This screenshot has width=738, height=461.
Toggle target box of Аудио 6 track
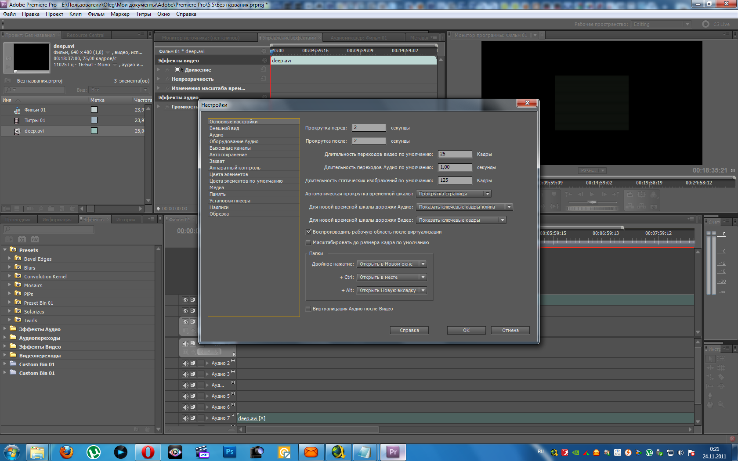[x=202, y=407]
